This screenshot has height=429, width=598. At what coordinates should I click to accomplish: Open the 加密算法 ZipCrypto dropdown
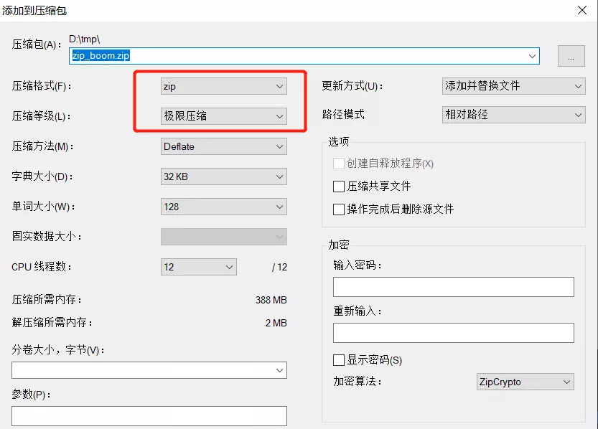525,382
